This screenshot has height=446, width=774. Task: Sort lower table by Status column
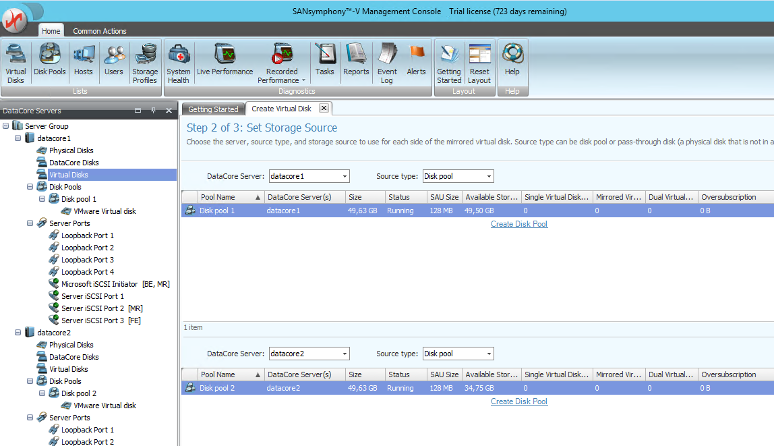pos(405,374)
